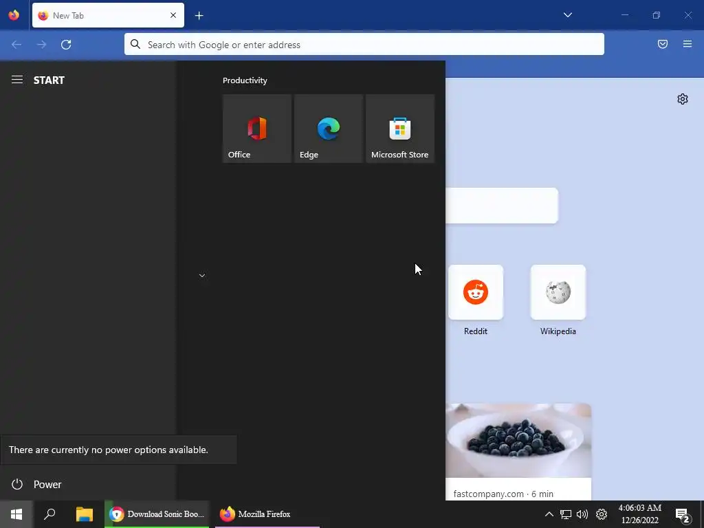This screenshot has width=704, height=528.
Task: Open the Firefox application menu
Action: (687, 44)
